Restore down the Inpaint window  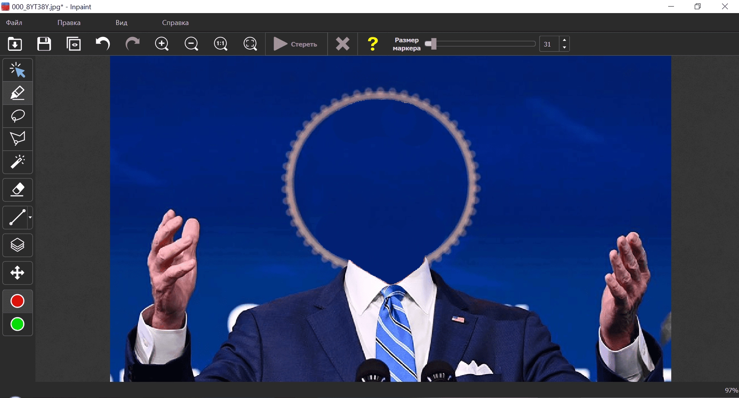[x=698, y=7]
